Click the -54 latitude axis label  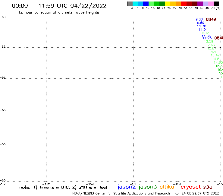(x=3, y=78)
